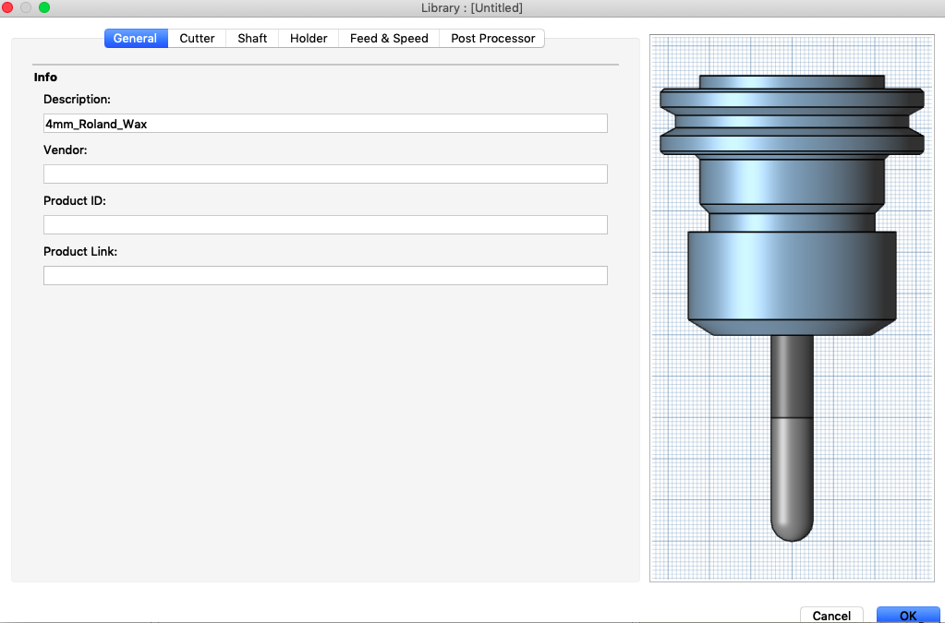945x623 pixels.
Task: Click the Vendor label text
Action: [x=65, y=150]
